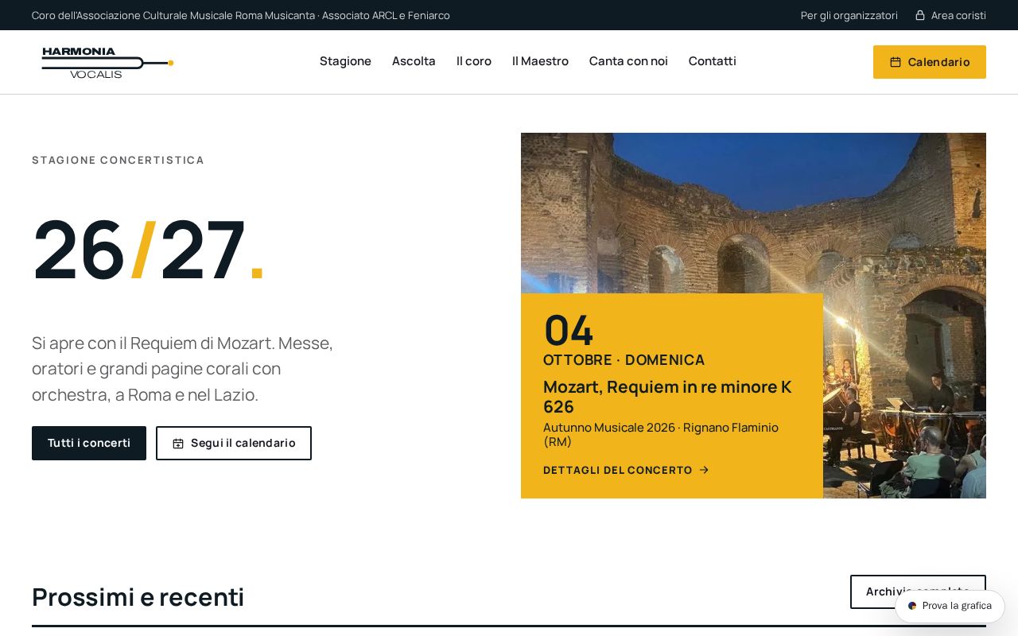Open the Per gli organizzatori link
The height and width of the screenshot is (636, 1018).
click(849, 15)
